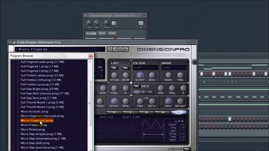
Task: Select Full Fretless (amp).prog entry
Action: click(x=42, y=75)
